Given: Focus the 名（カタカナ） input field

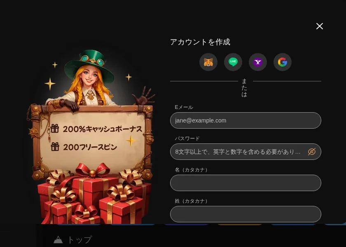Looking at the screenshot, I should (x=245, y=183).
